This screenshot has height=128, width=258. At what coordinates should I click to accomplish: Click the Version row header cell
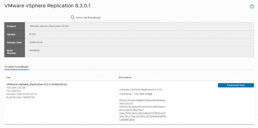pos(15,34)
